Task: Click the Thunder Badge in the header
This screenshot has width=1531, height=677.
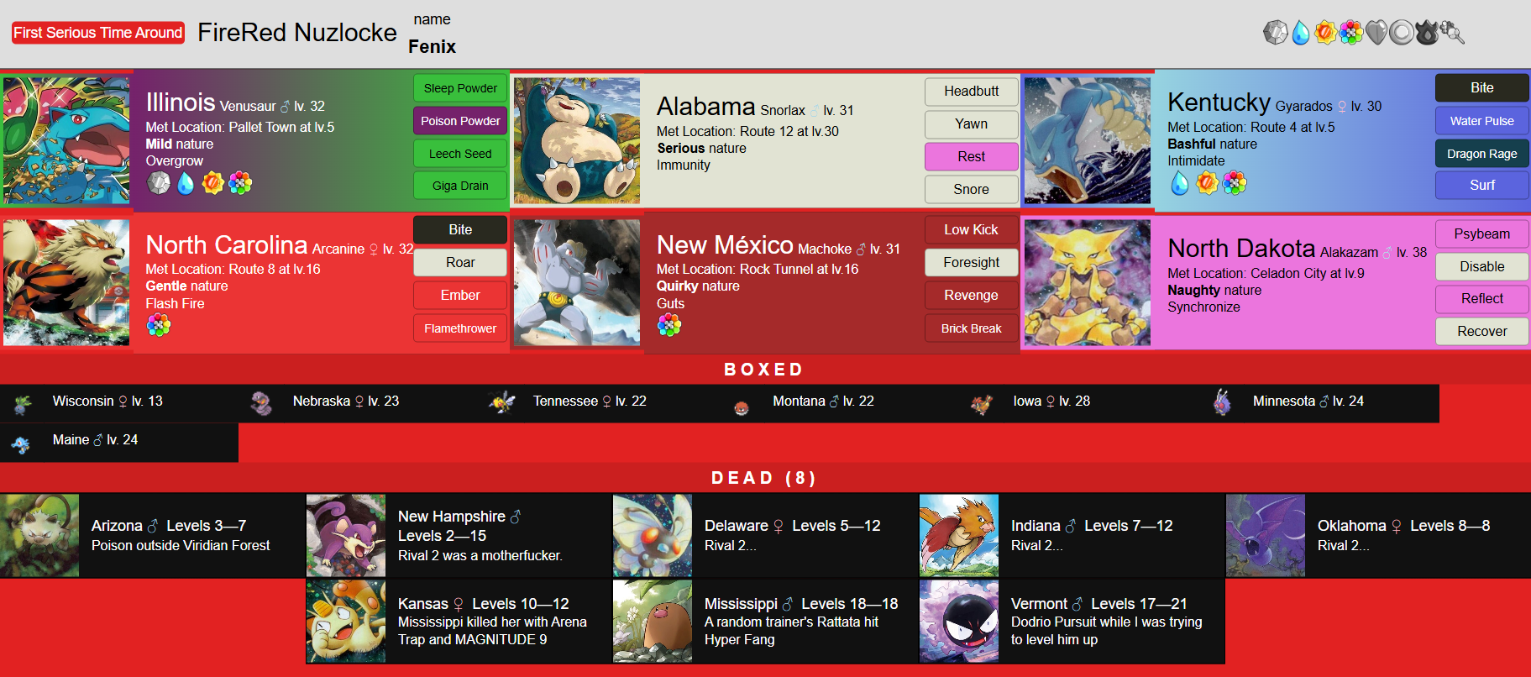Action: pos(1325,33)
